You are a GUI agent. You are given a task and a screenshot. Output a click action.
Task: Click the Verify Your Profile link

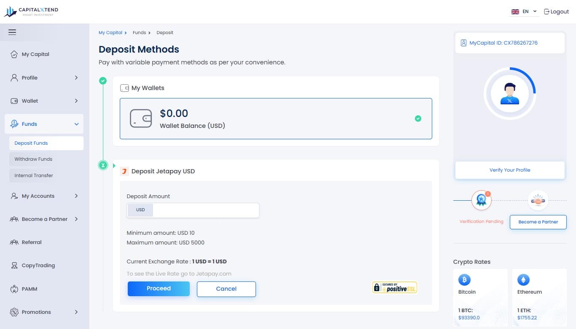(x=510, y=170)
